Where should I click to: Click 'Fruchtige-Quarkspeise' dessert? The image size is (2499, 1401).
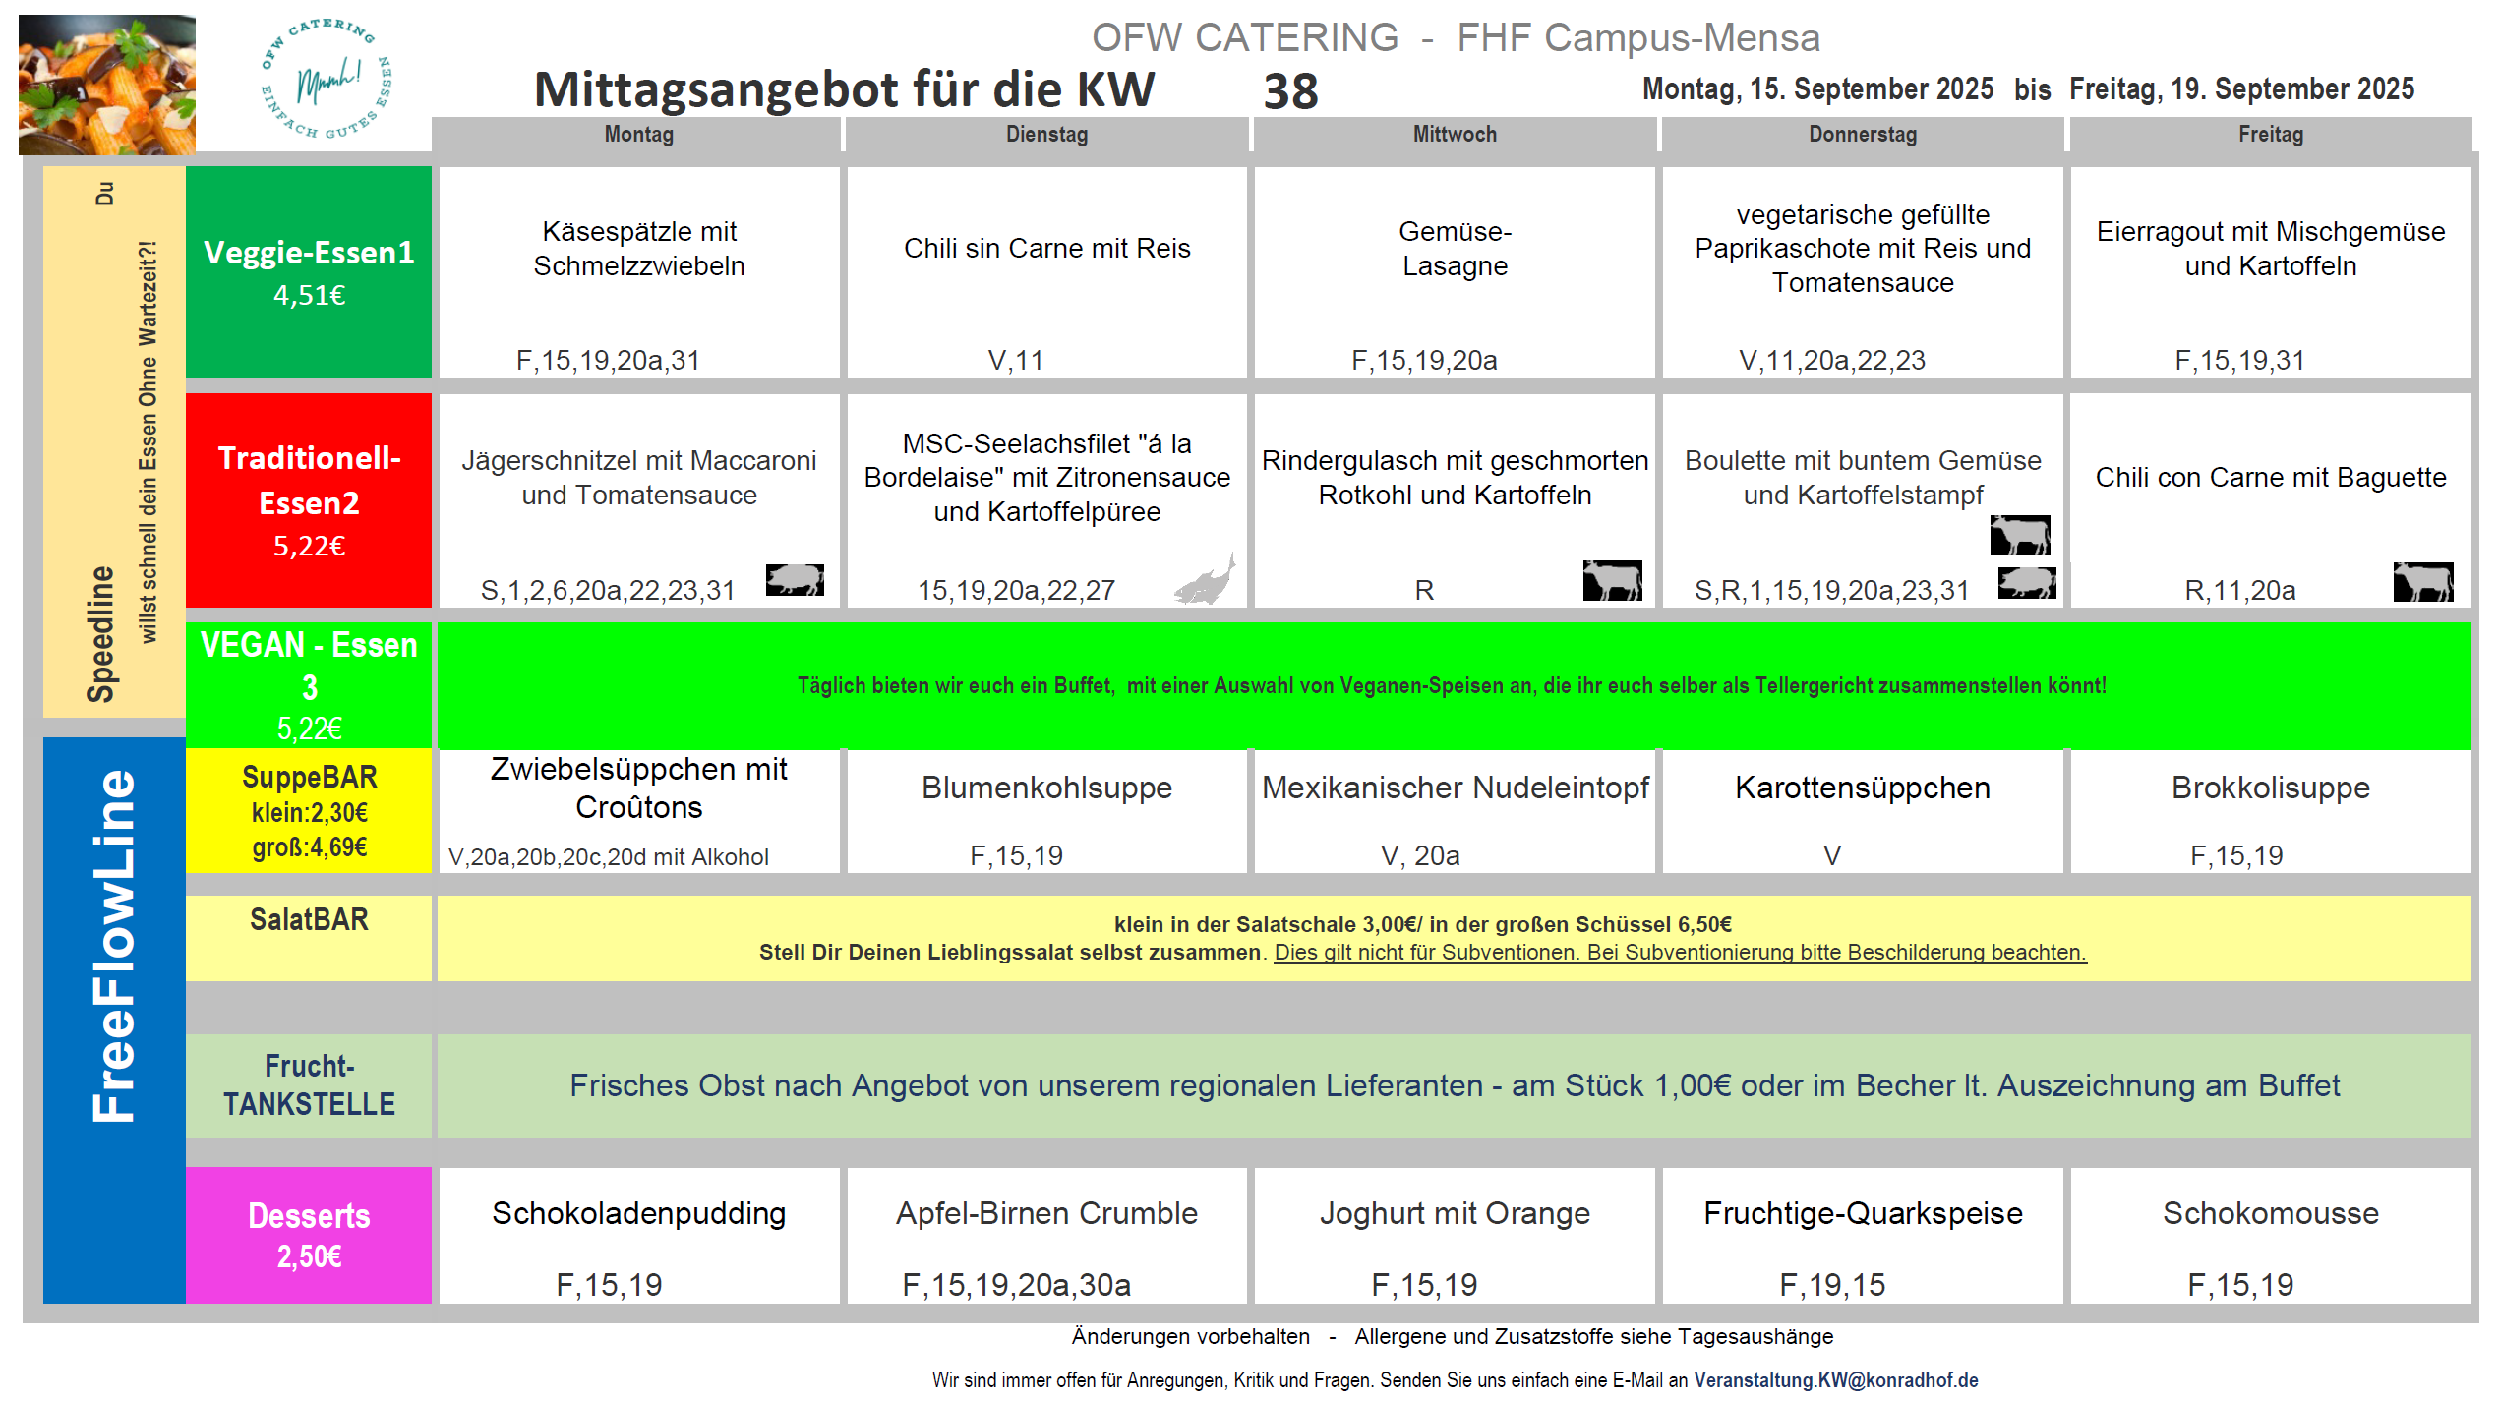(x=1863, y=1213)
